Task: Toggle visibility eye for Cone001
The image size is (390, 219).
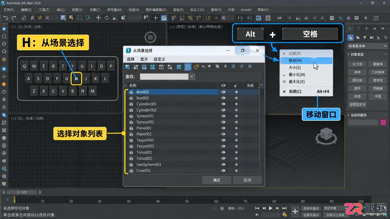Action: pos(223,171)
